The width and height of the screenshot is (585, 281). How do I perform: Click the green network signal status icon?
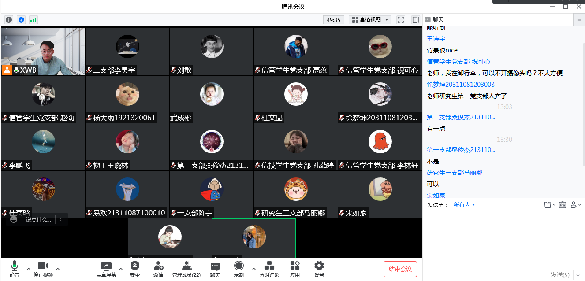tap(34, 20)
